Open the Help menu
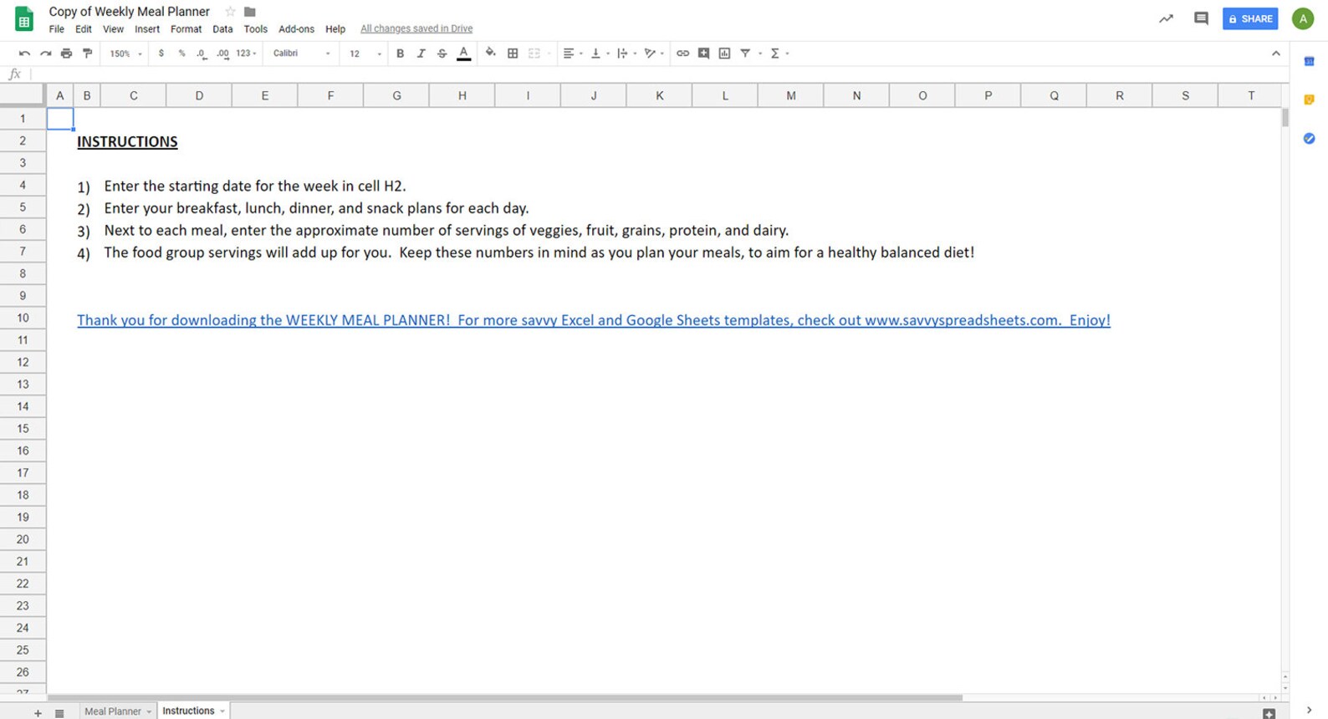 tap(335, 29)
